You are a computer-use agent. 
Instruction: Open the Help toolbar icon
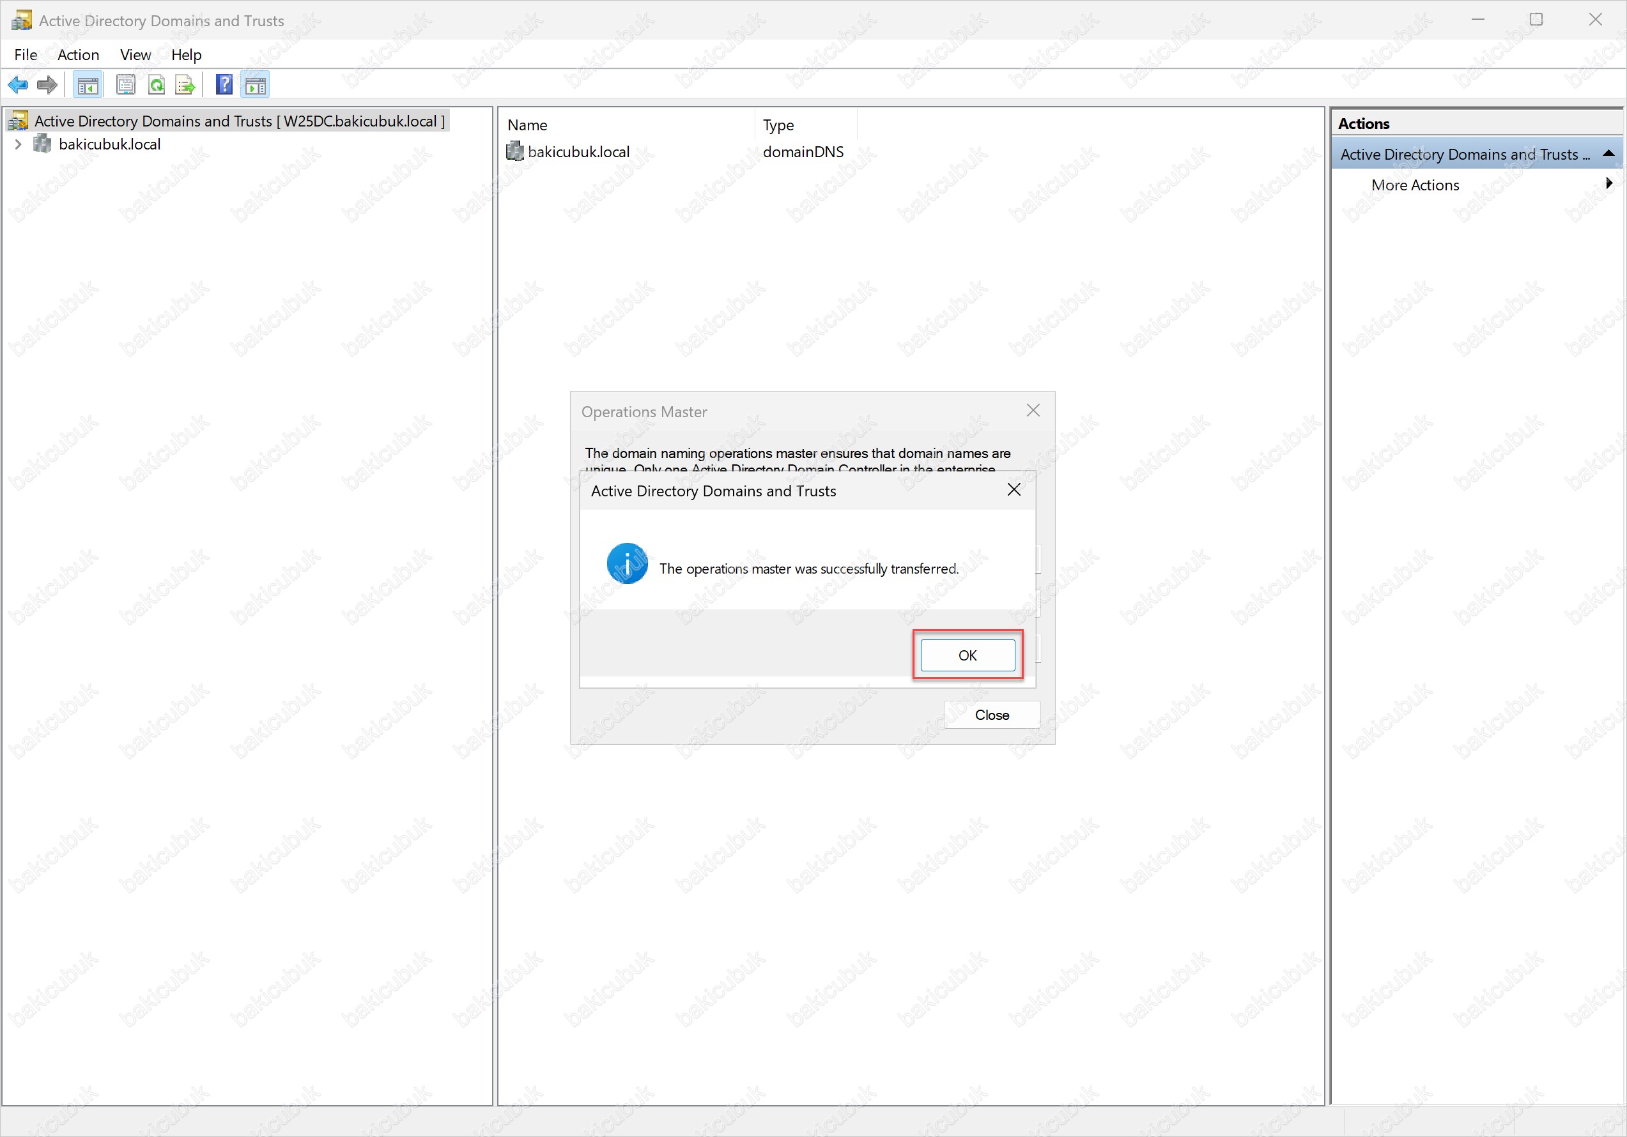pos(224,85)
